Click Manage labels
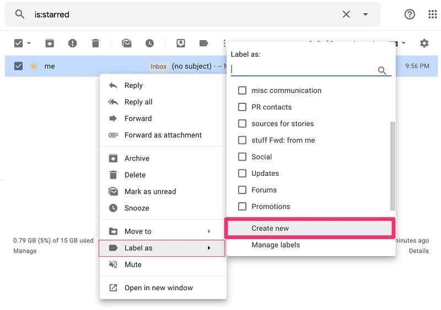 (311, 245)
